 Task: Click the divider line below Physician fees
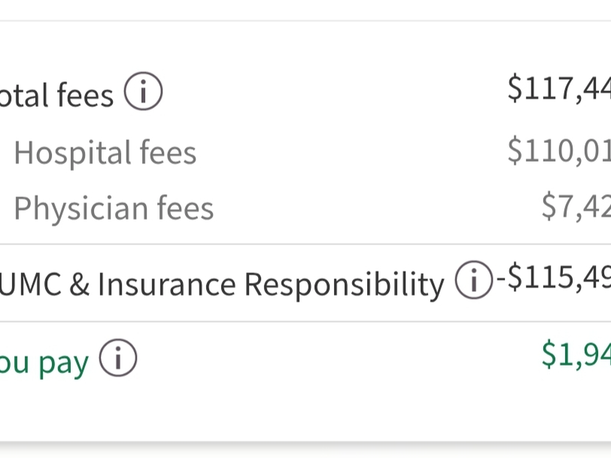(x=305, y=244)
